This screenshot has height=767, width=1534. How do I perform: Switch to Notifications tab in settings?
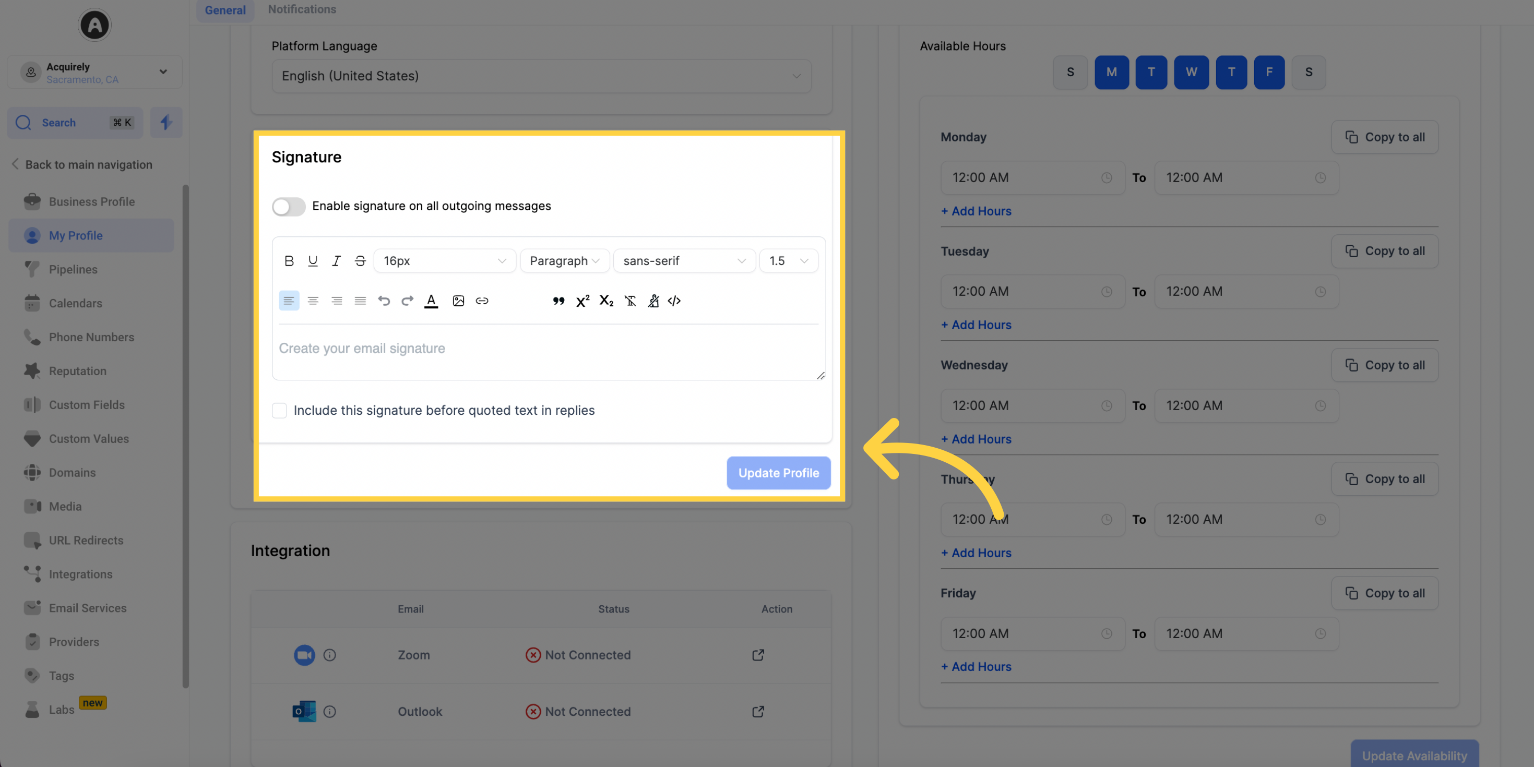pos(301,10)
